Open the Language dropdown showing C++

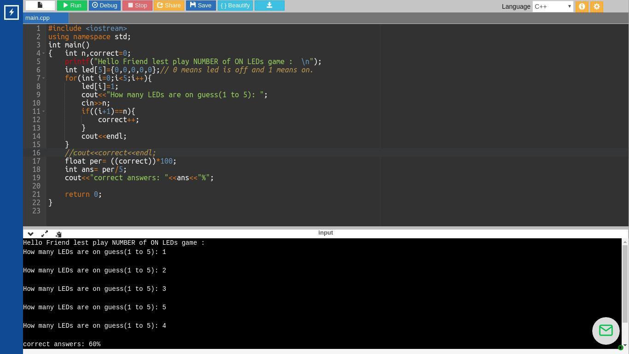click(x=553, y=6)
